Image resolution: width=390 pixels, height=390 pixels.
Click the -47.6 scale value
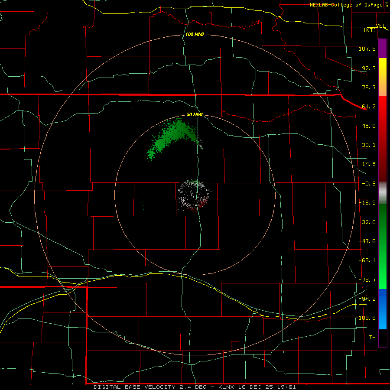point(367,241)
